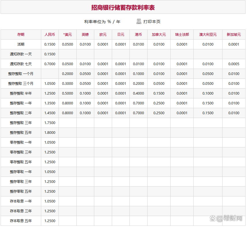Click the 英镑 column header
This screenshot has height=227, width=247.
coord(85,35)
